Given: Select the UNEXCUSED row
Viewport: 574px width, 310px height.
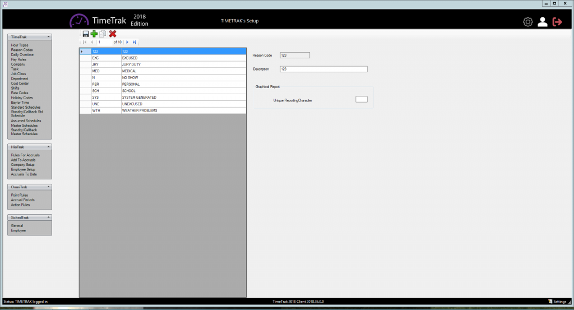Looking at the screenshot, I should coord(163,104).
